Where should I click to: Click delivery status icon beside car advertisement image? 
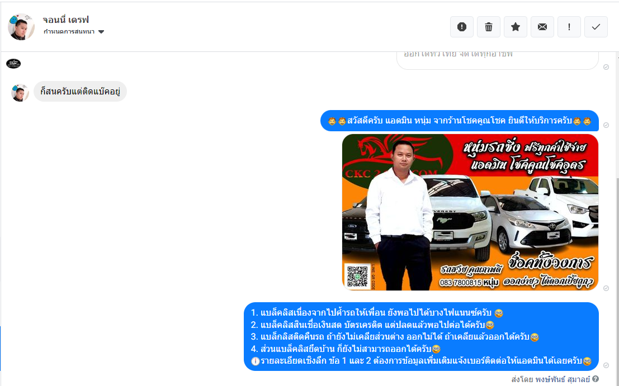(606, 288)
